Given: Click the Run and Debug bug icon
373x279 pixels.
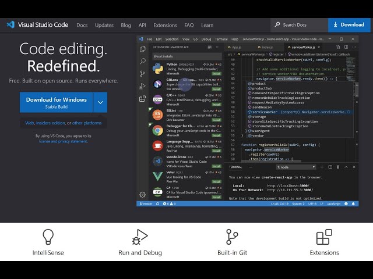Looking at the screenshot, I should 140,237.
